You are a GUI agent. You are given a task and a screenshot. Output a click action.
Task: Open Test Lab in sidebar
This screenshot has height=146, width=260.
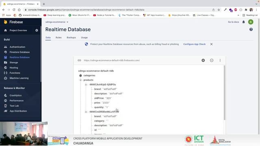(x=14, y=106)
